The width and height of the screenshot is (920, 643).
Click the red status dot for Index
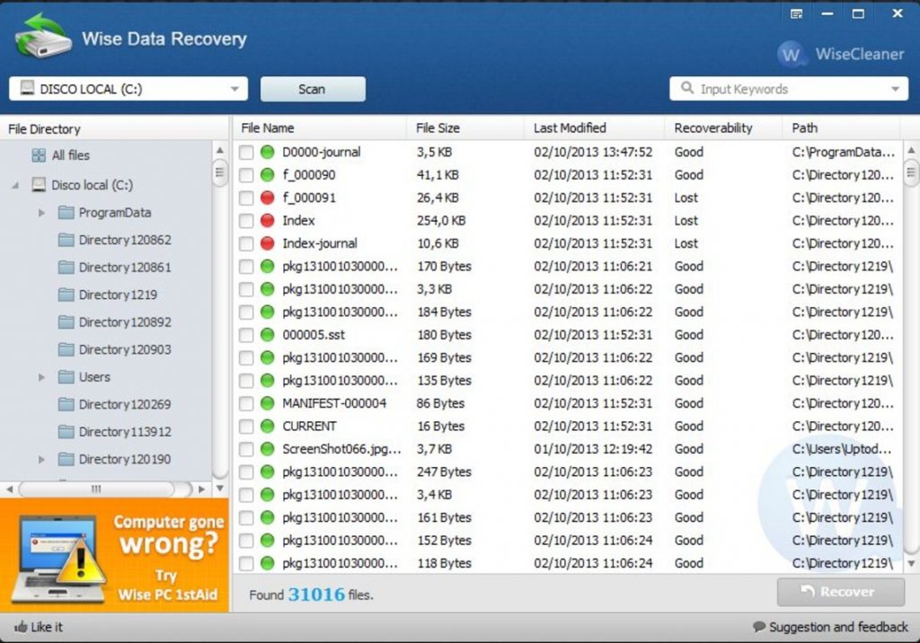click(268, 221)
